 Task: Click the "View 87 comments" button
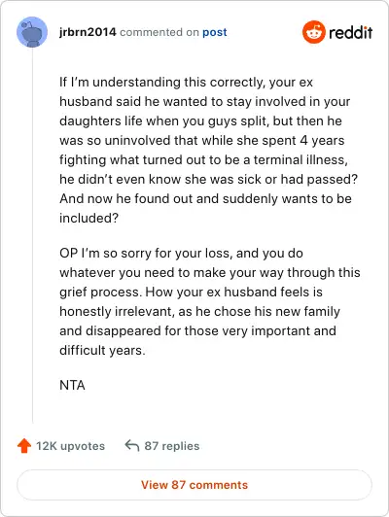[194, 485]
